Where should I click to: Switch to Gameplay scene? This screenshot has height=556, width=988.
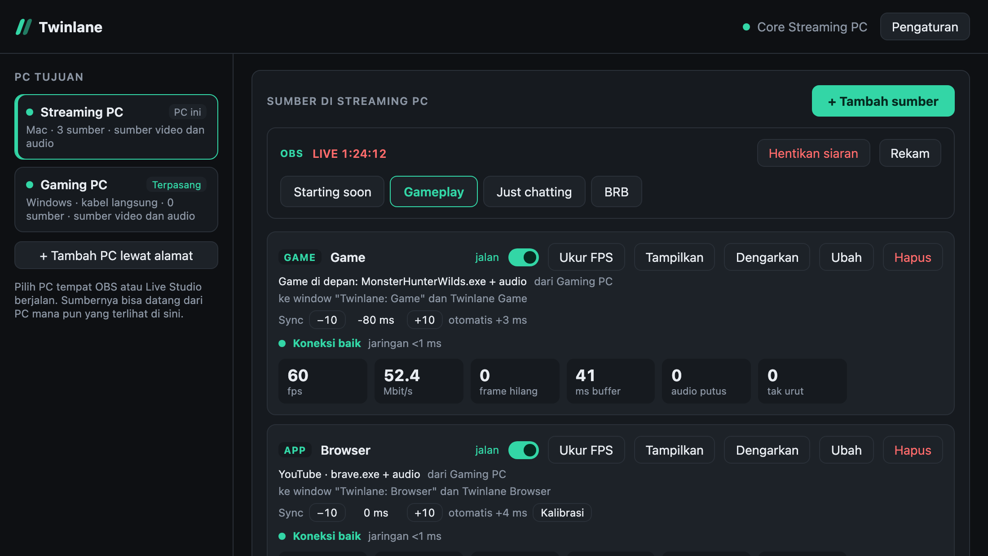click(x=434, y=192)
